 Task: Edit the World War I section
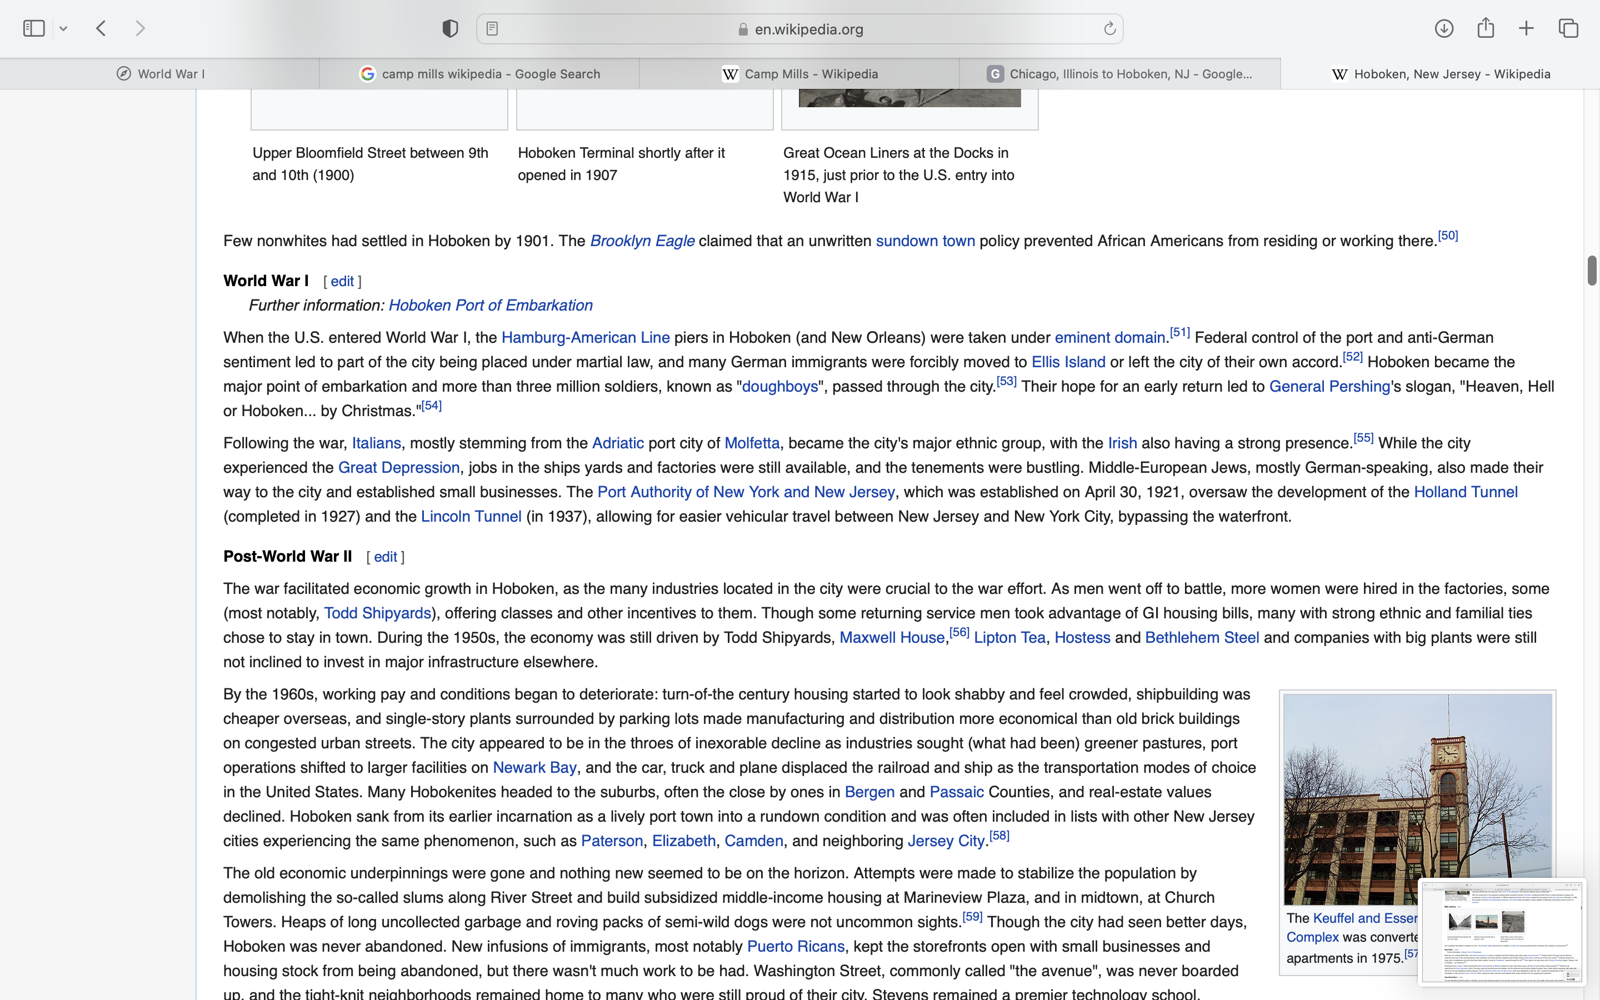click(342, 282)
